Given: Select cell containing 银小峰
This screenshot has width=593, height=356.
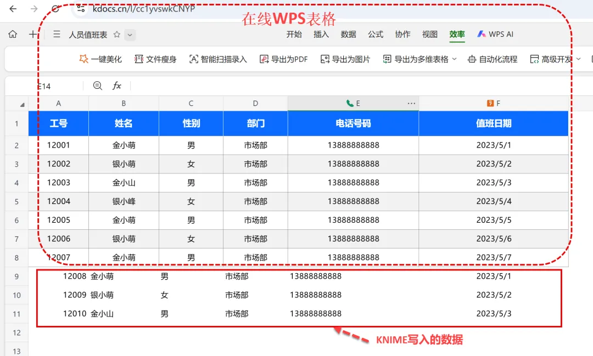Looking at the screenshot, I should pyautogui.click(x=124, y=201).
